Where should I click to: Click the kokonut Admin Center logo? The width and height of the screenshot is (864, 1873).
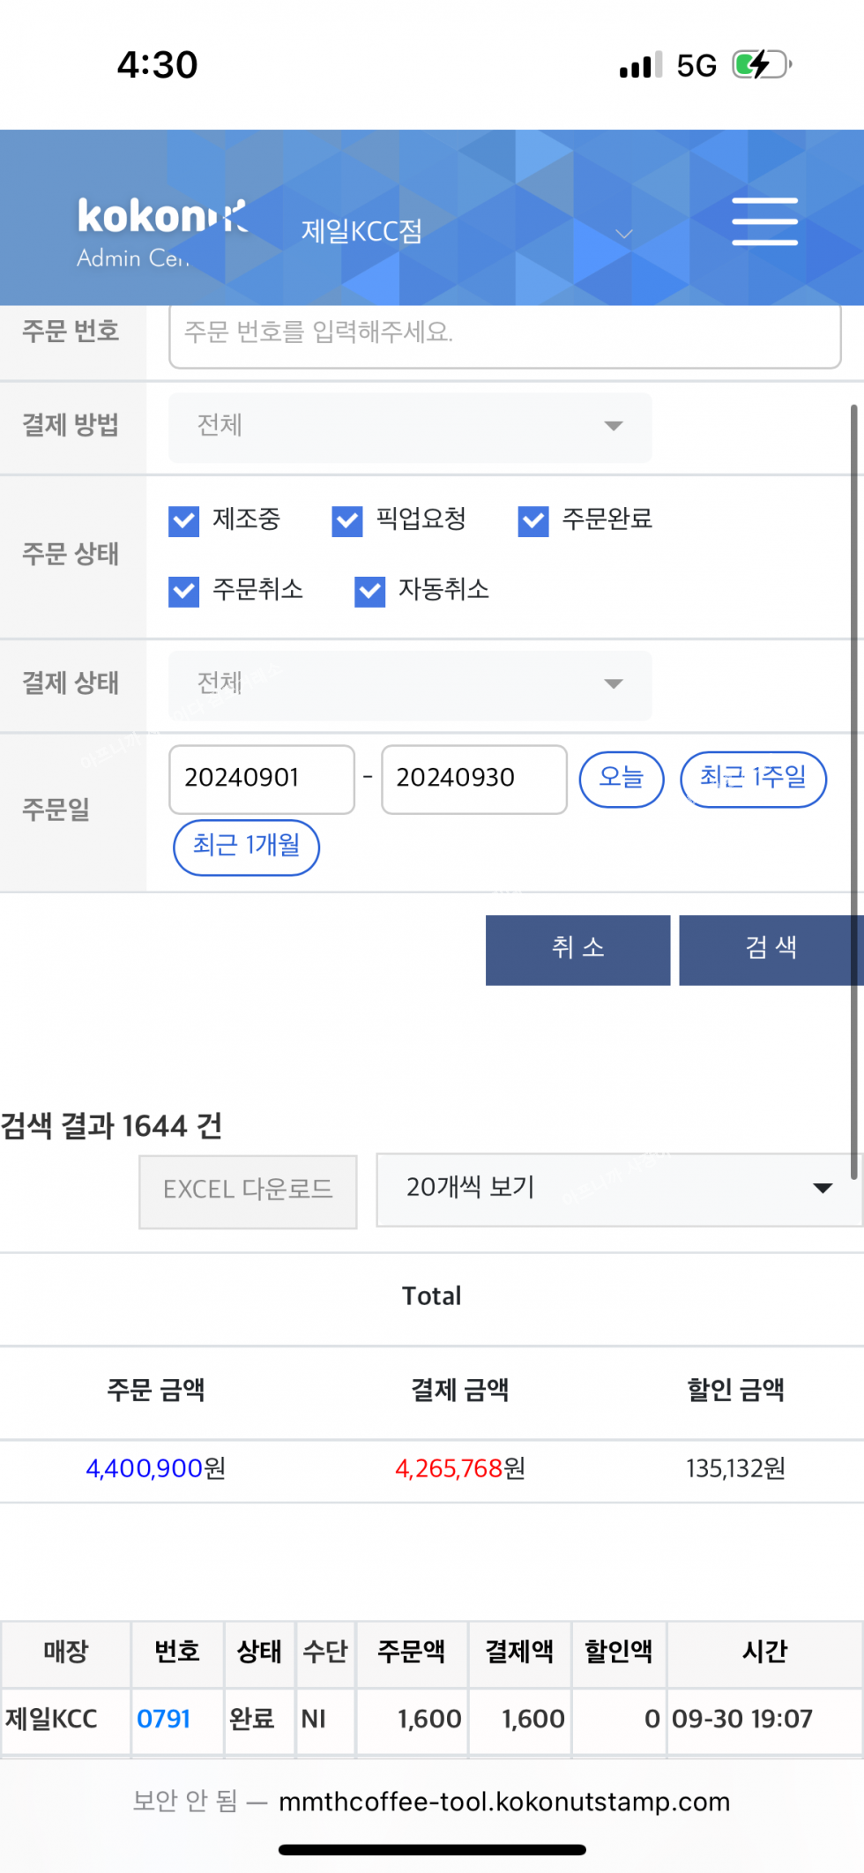(161, 233)
